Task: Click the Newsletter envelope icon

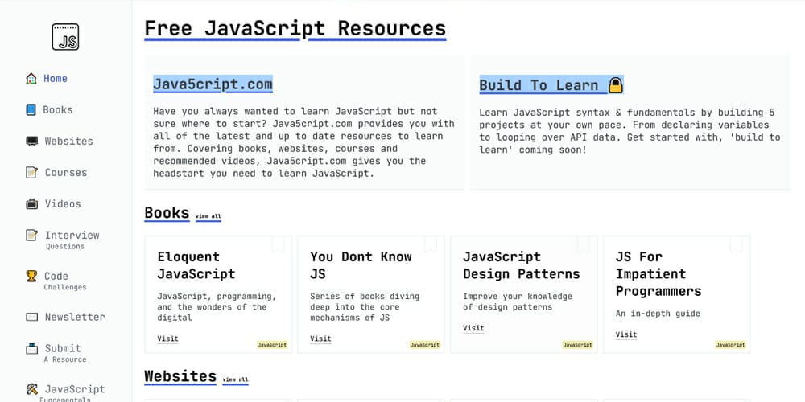Action: [x=31, y=318]
